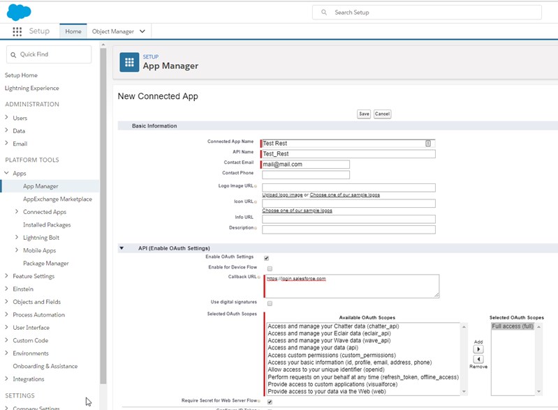Click the Salesforce cloud logo
The height and width of the screenshot is (410, 558).
[19, 12]
